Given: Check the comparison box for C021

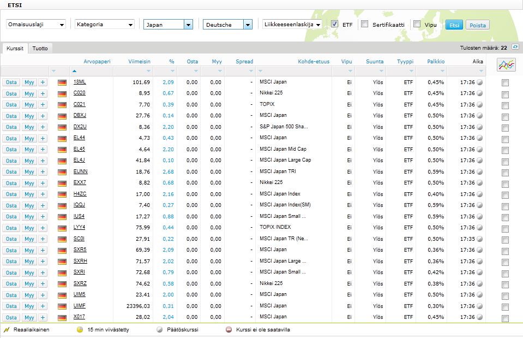Looking at the screenshot, I should 506,105.
